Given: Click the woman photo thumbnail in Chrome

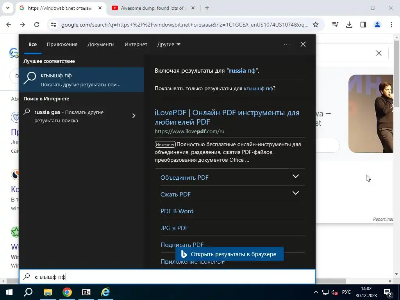Looking at the screenshot, I should point(371,114).
